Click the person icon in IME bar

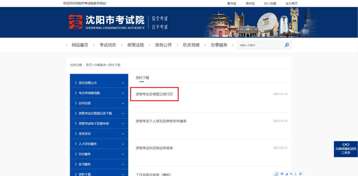pos(295,174)
